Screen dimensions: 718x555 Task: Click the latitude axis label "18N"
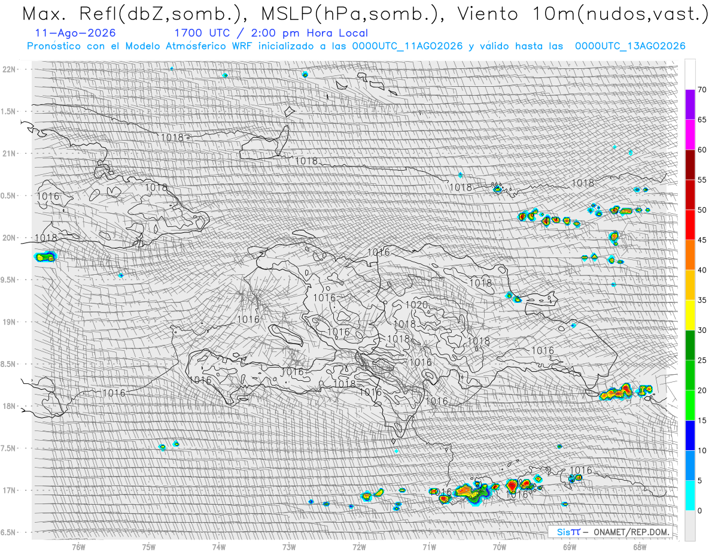(x=9, y=406)
